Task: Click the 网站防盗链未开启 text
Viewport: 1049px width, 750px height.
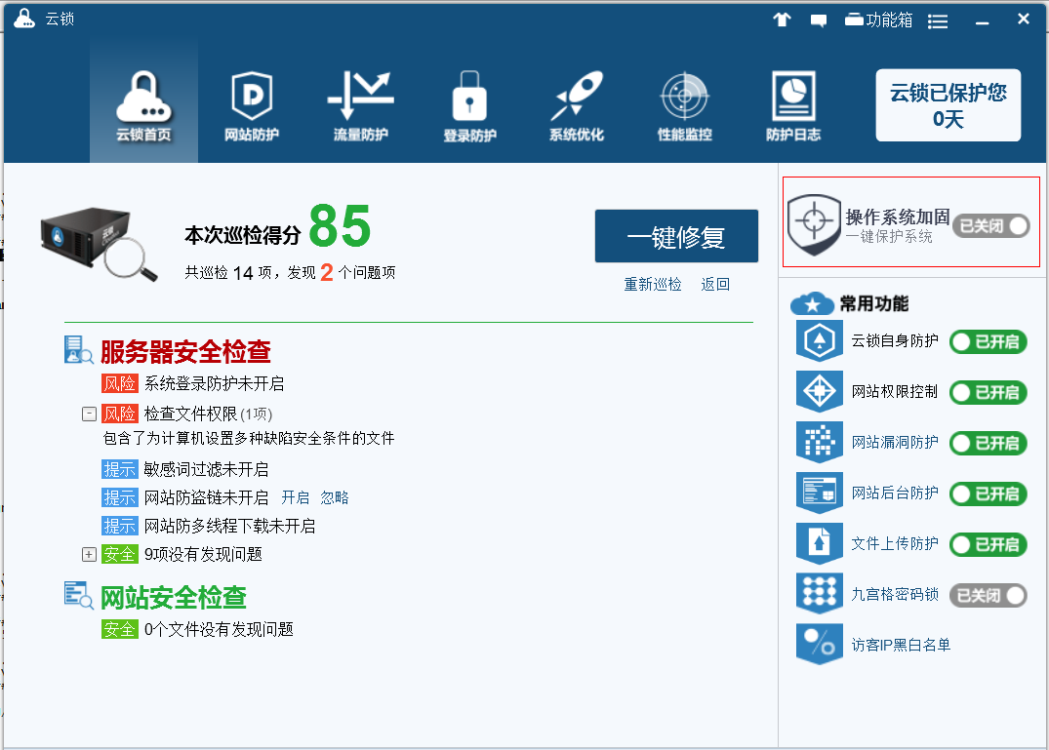Action: pos(206,497)
